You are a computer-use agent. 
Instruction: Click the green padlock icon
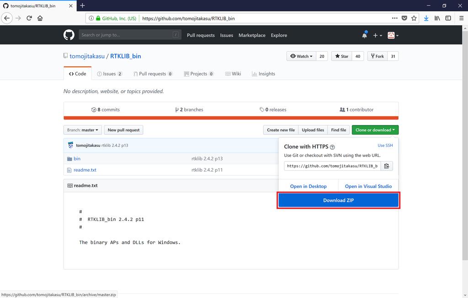[98, 18]
